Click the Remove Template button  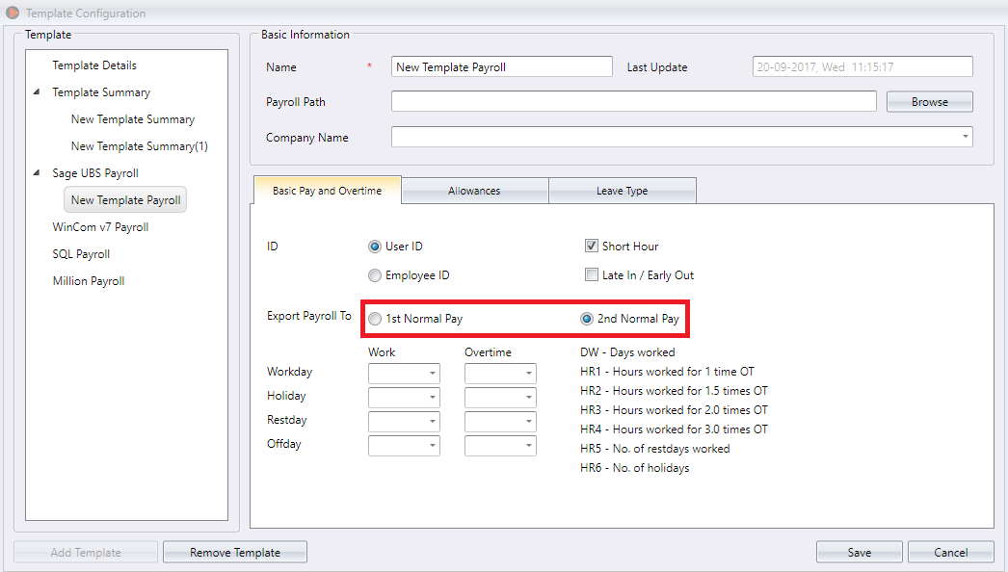coord(234,552)
